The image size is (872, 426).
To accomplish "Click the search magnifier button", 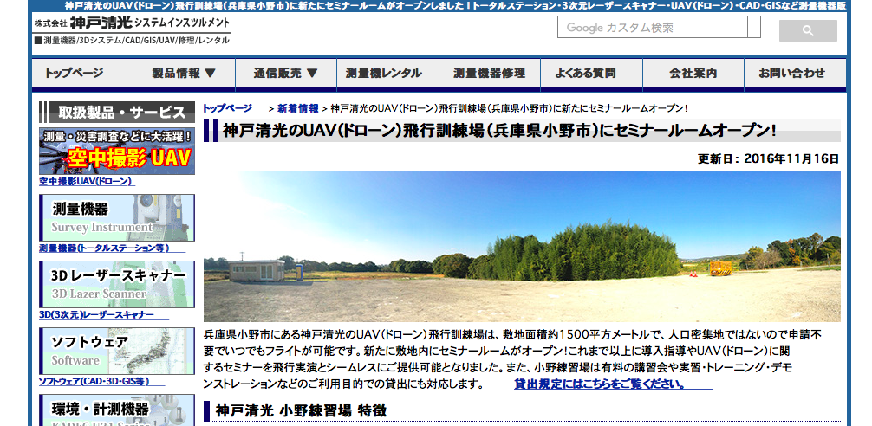I will (808, 30).
